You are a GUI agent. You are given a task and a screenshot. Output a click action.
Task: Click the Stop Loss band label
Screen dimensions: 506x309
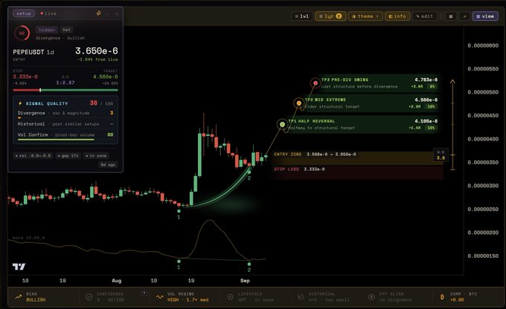tap(286, 169)
